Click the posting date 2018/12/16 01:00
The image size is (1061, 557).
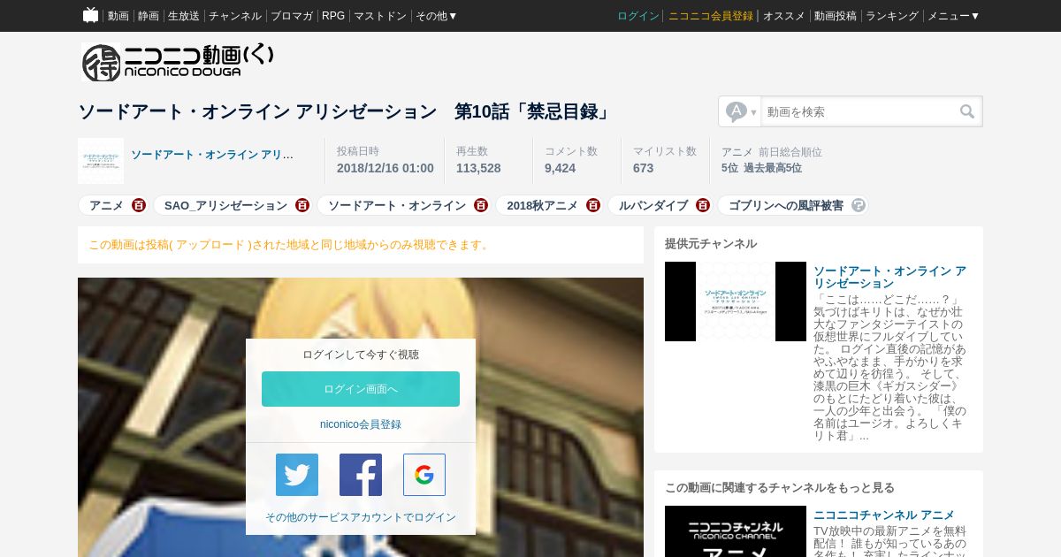[x=385, y=168]
